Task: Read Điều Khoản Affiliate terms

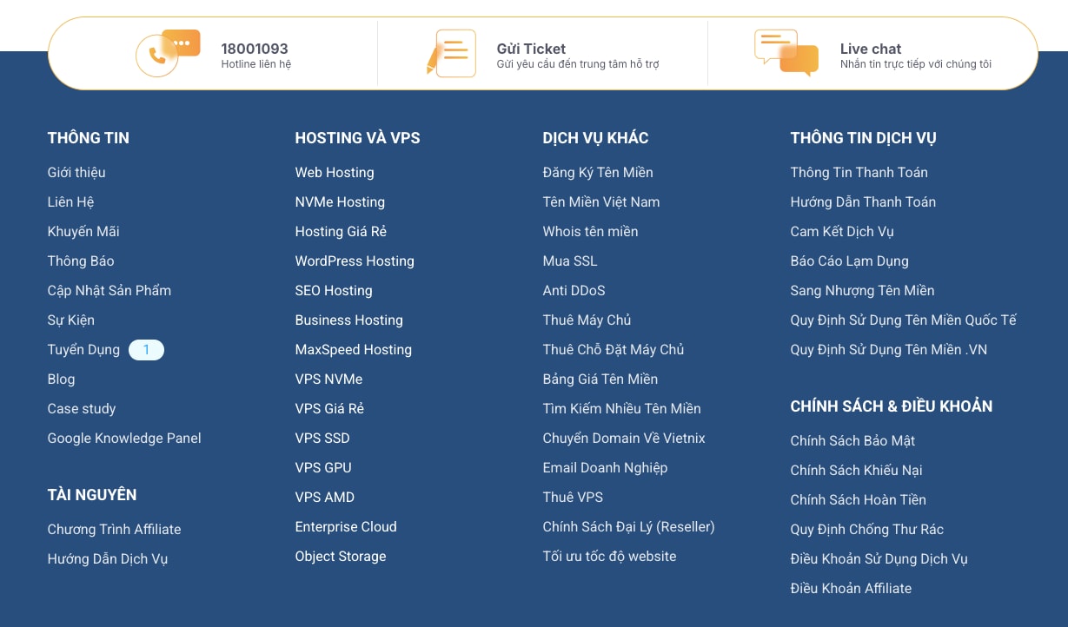Action: coord(851,588)
